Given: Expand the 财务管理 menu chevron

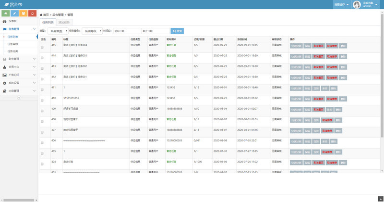Looking at the screenshot, I should [x=34, y=59].
